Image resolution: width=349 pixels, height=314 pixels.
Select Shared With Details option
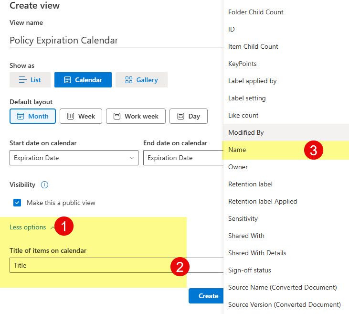(286, 253)
